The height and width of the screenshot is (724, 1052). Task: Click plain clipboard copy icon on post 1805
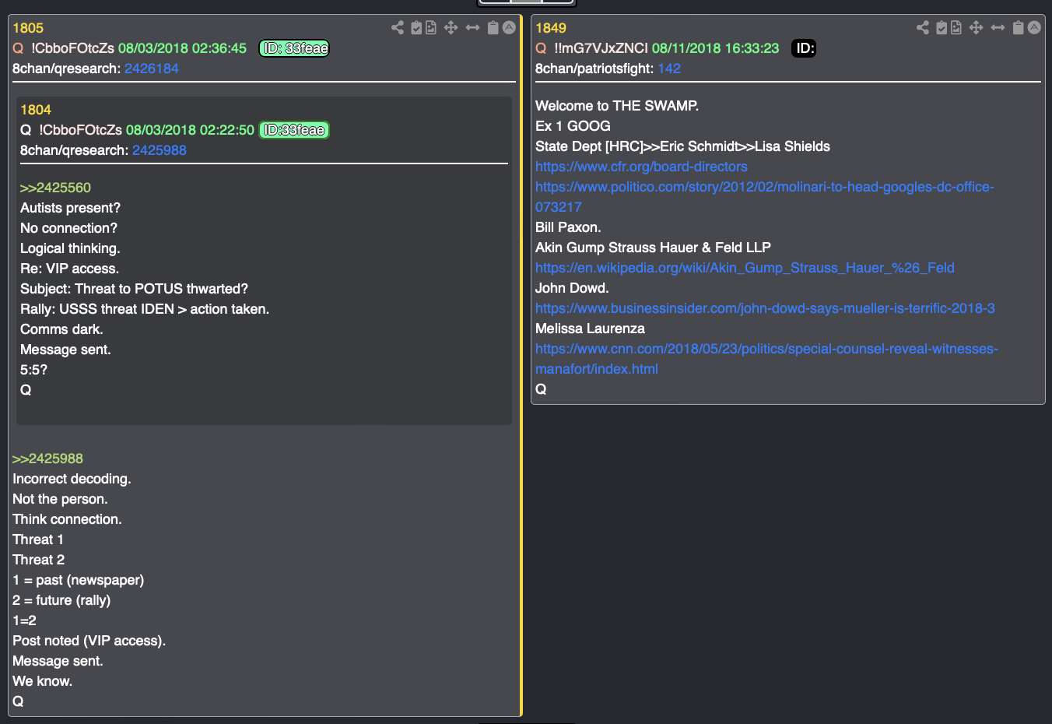tap(493, 28)
